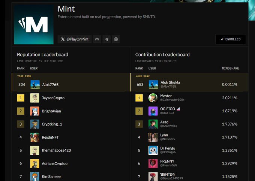The height and width of the screenshot is (181, 255).
Task: Open themafiaboss420's avatar
Action: 34,150
